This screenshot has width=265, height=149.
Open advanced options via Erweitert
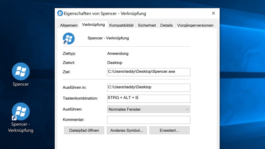click(170, 130)
